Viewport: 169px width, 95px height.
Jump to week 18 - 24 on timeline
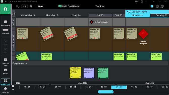27,87
